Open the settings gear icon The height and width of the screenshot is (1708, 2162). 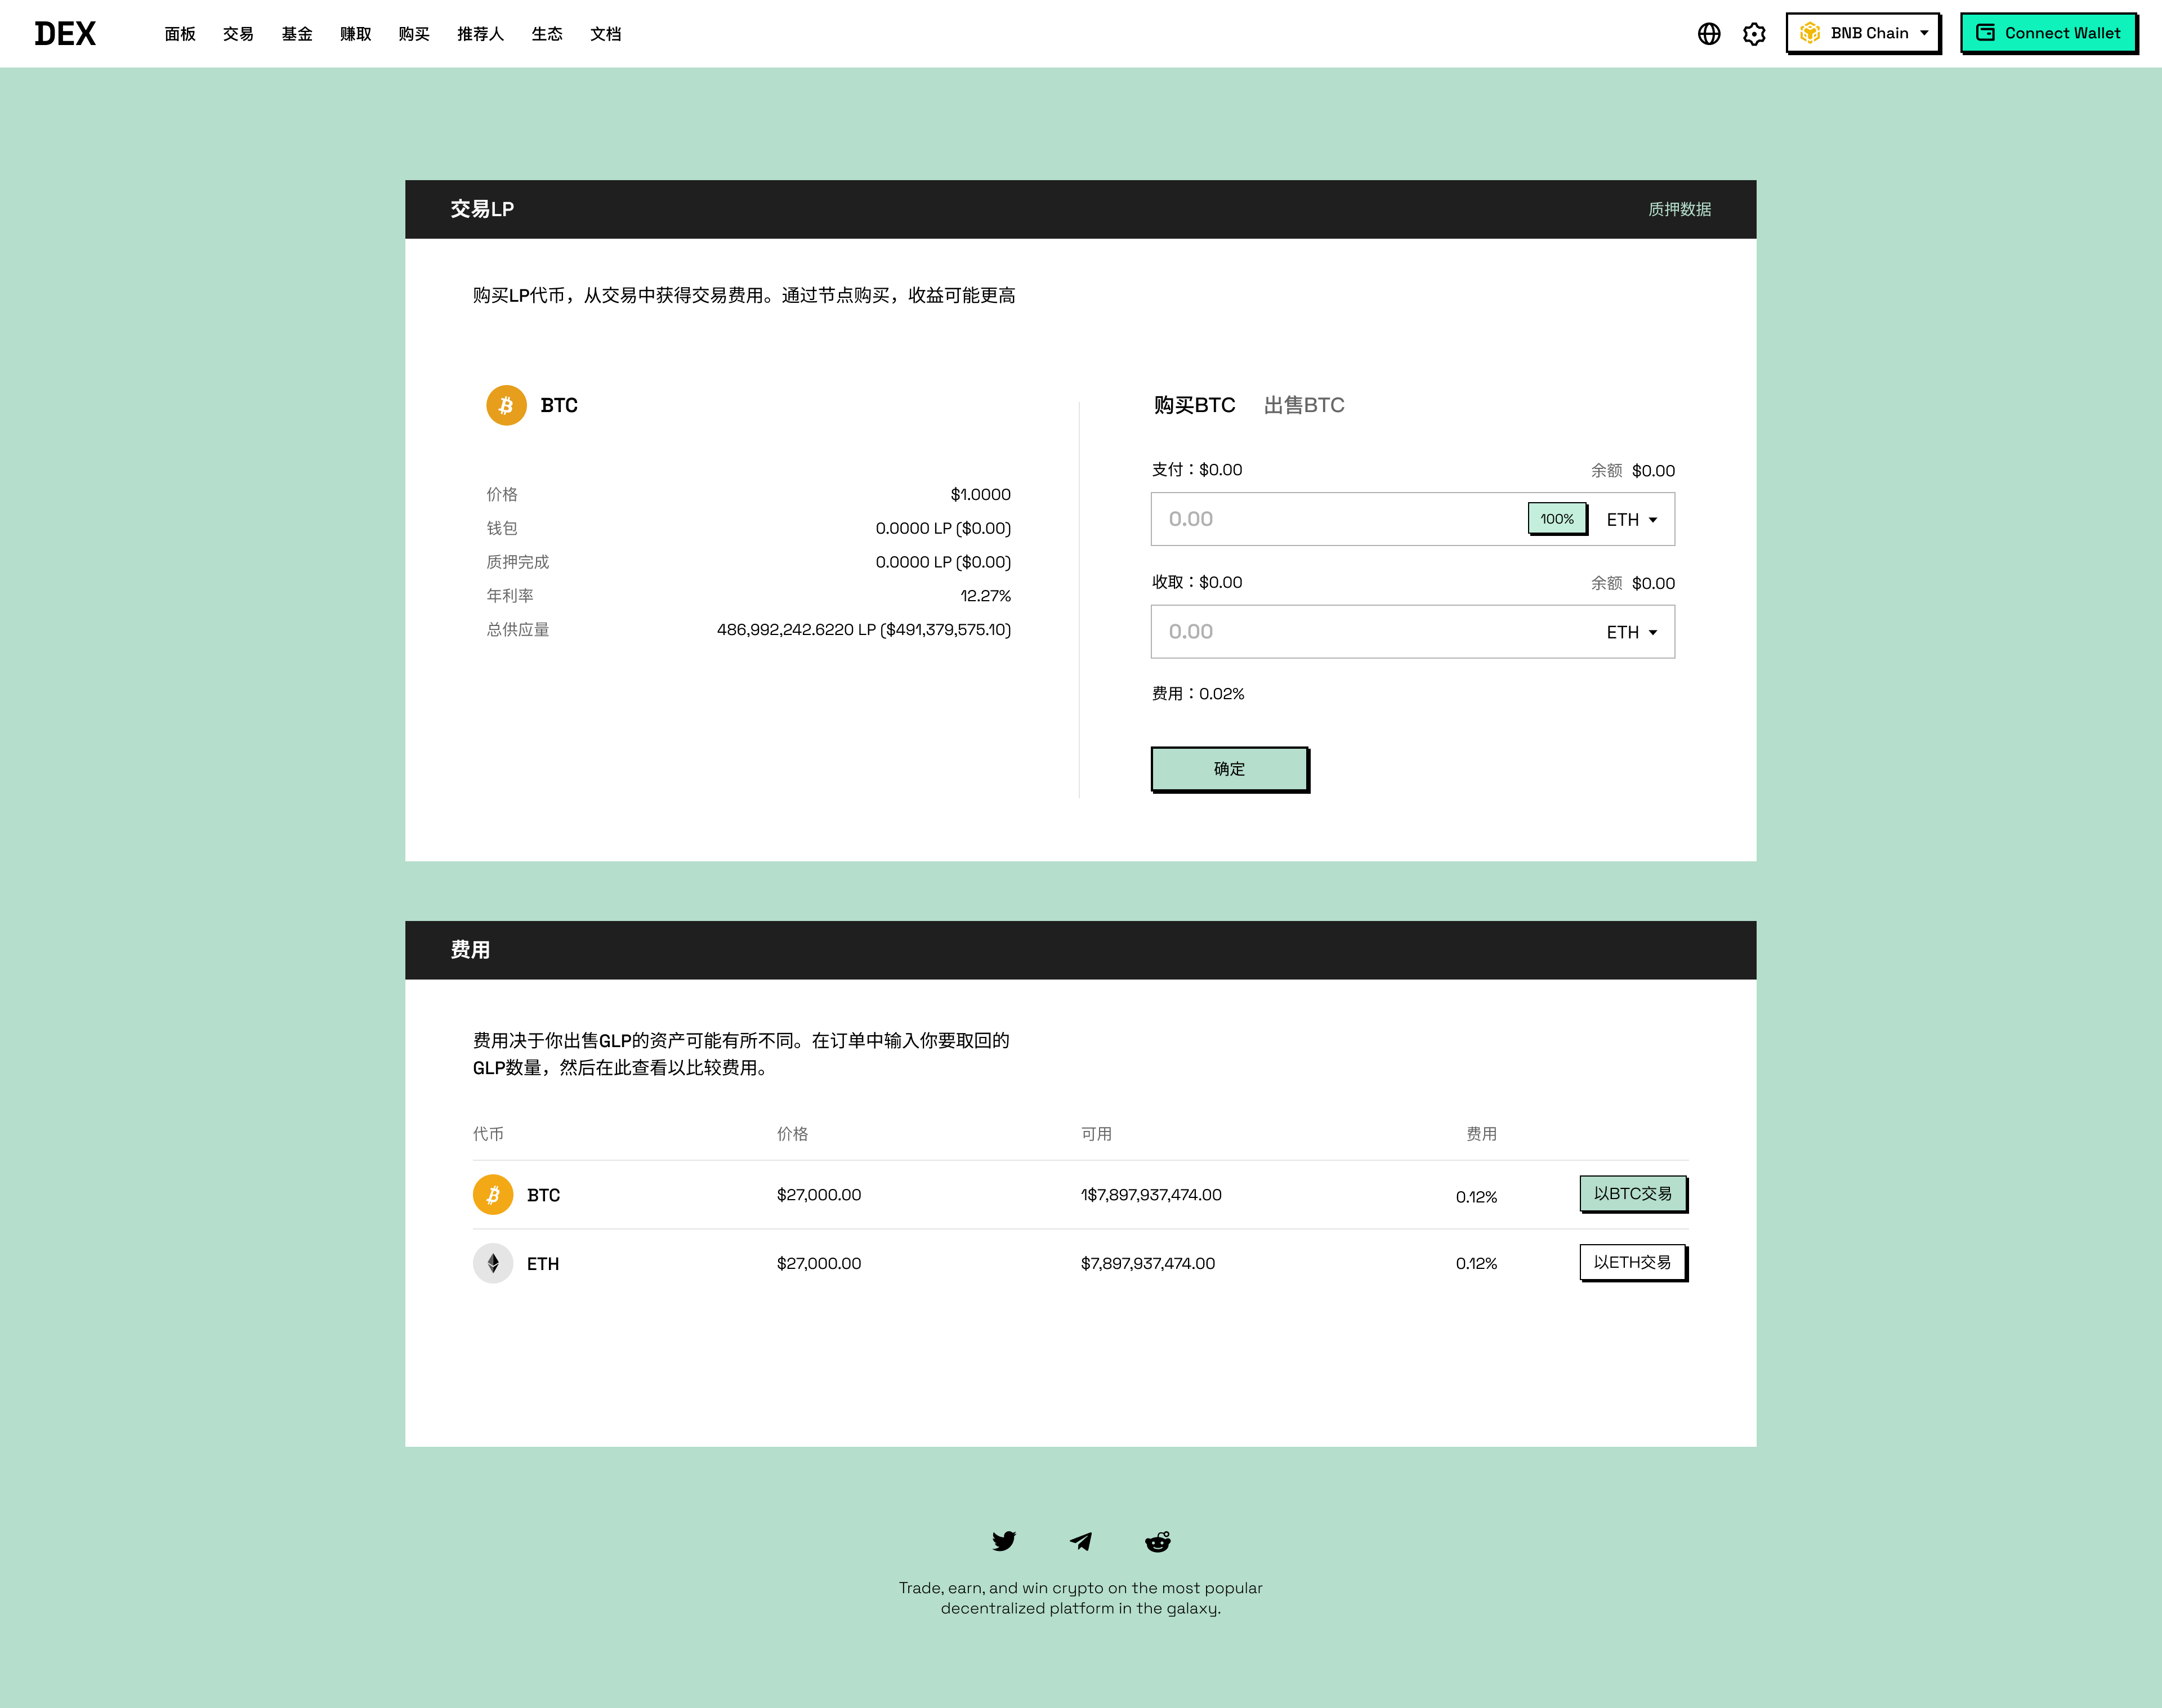tap(1754, 34)
